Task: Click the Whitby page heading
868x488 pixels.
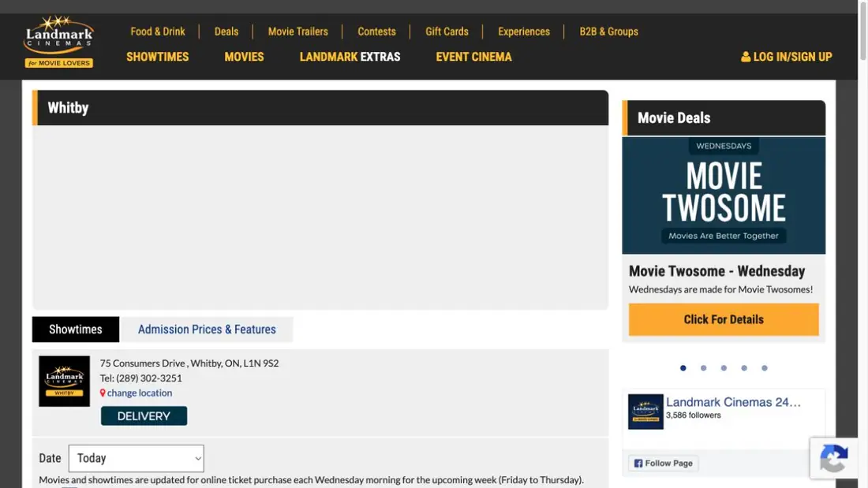Action: [68, 108]
